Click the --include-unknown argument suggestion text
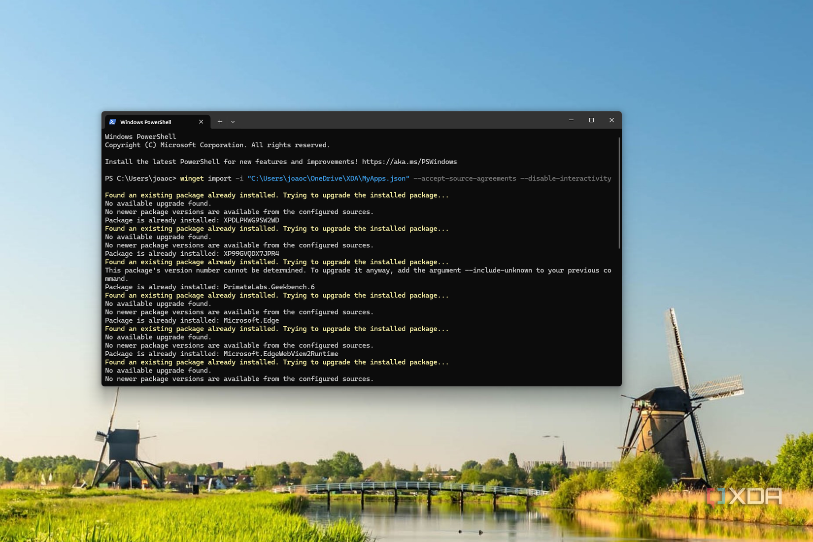This screenshot has height=542, width=813. (499, 270)
